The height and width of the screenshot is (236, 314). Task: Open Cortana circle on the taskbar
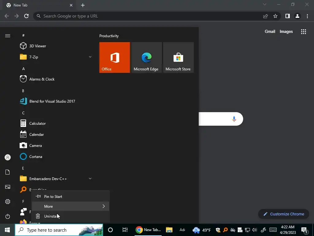(110, 230)
